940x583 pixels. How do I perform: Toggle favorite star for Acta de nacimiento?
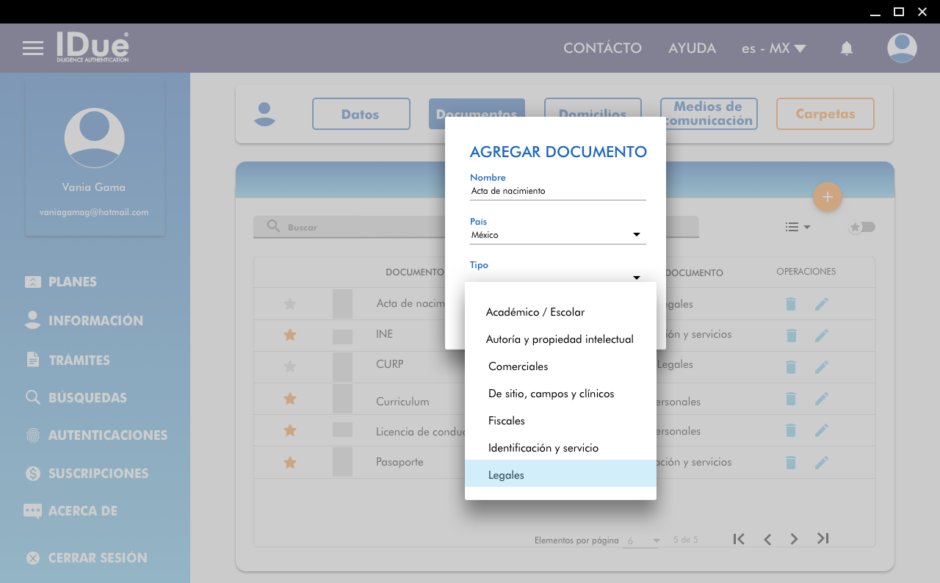point(290,304)
